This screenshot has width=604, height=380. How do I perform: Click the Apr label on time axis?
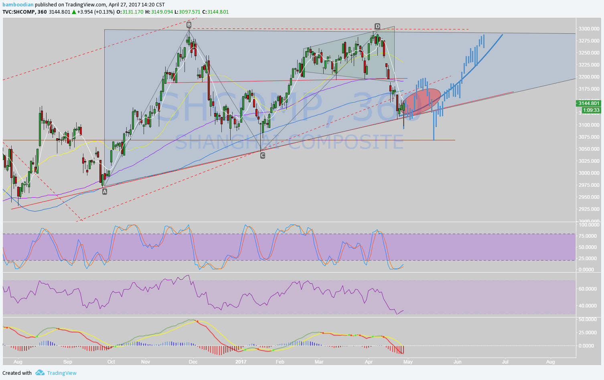pyautogui.click(x=369, y=362)
